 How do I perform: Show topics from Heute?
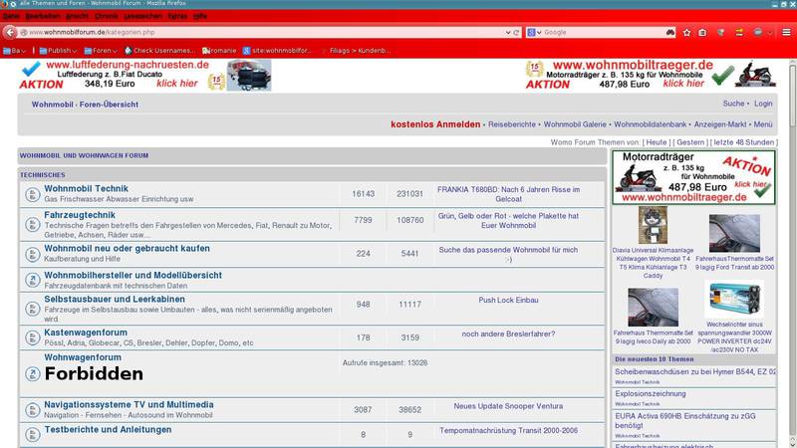coord(657,142)
